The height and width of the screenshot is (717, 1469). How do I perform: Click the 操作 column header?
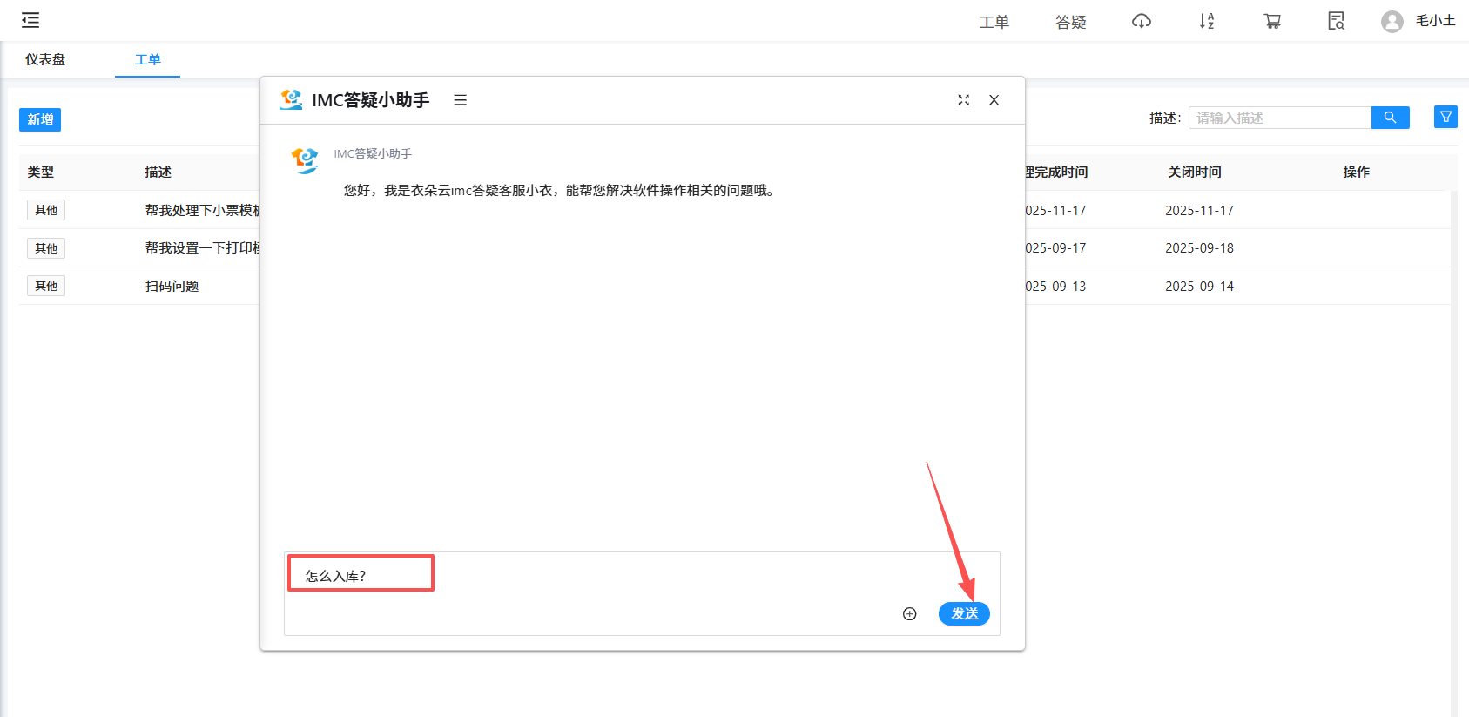[x=1356, y=172]
